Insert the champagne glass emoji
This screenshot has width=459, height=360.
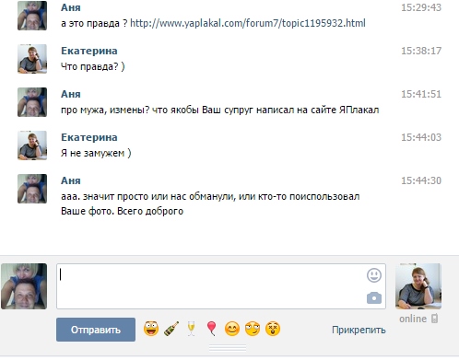pos(191,329)
